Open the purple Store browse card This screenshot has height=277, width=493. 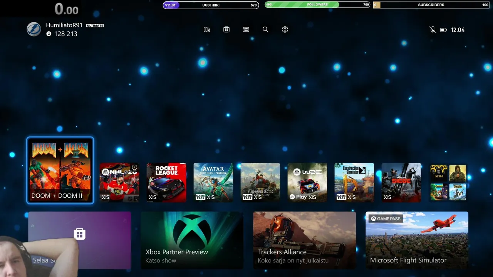coord(80,240)
